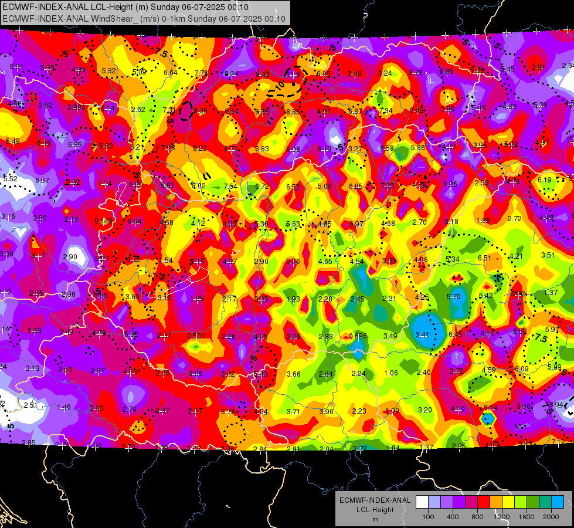
Task: Click the 3.51 wind shear value
Action: (548, 255)
